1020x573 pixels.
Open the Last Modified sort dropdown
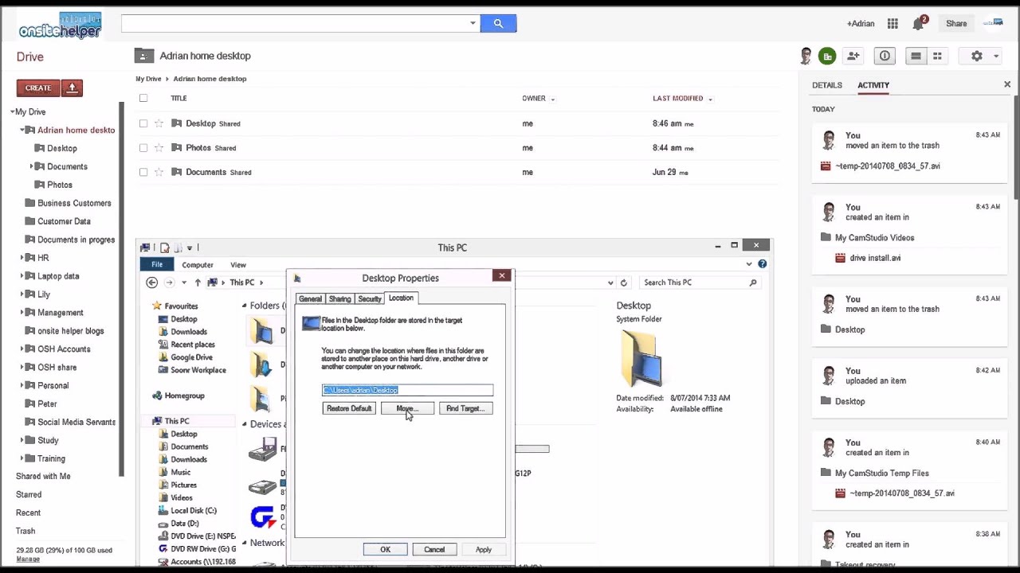click(x=710, y=99)
